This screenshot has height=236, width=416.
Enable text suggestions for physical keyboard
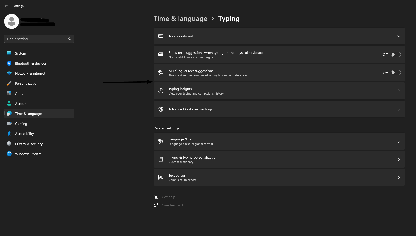pos(396,55)
